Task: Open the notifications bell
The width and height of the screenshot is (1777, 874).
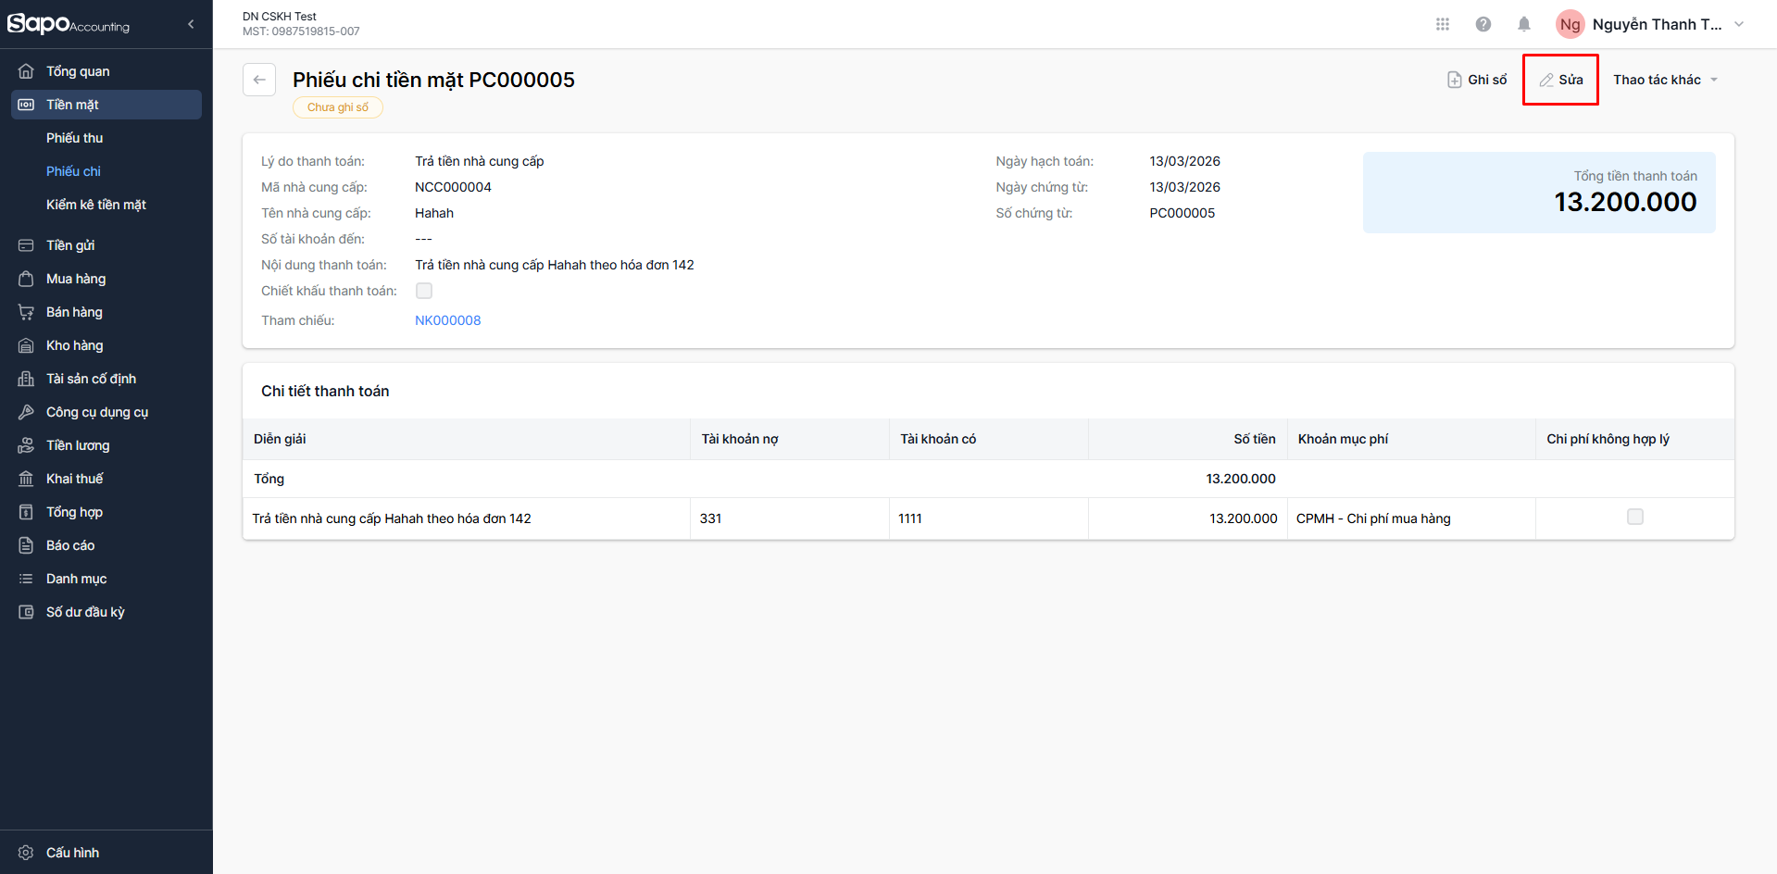Action: tap(1524, 24)
